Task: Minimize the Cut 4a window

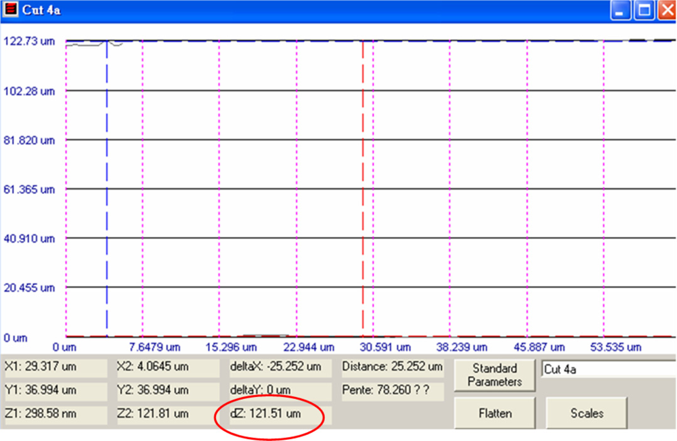Action: pos(621,10)
